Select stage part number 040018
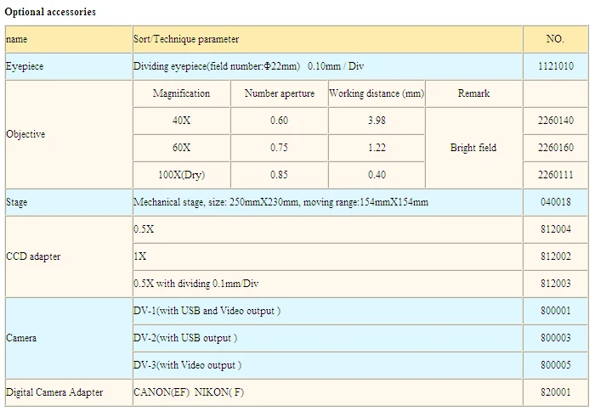This screenshot has height=411, width=595. [555, 202]
